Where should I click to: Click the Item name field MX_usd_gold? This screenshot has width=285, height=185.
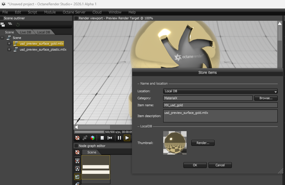tap(220, 105)
